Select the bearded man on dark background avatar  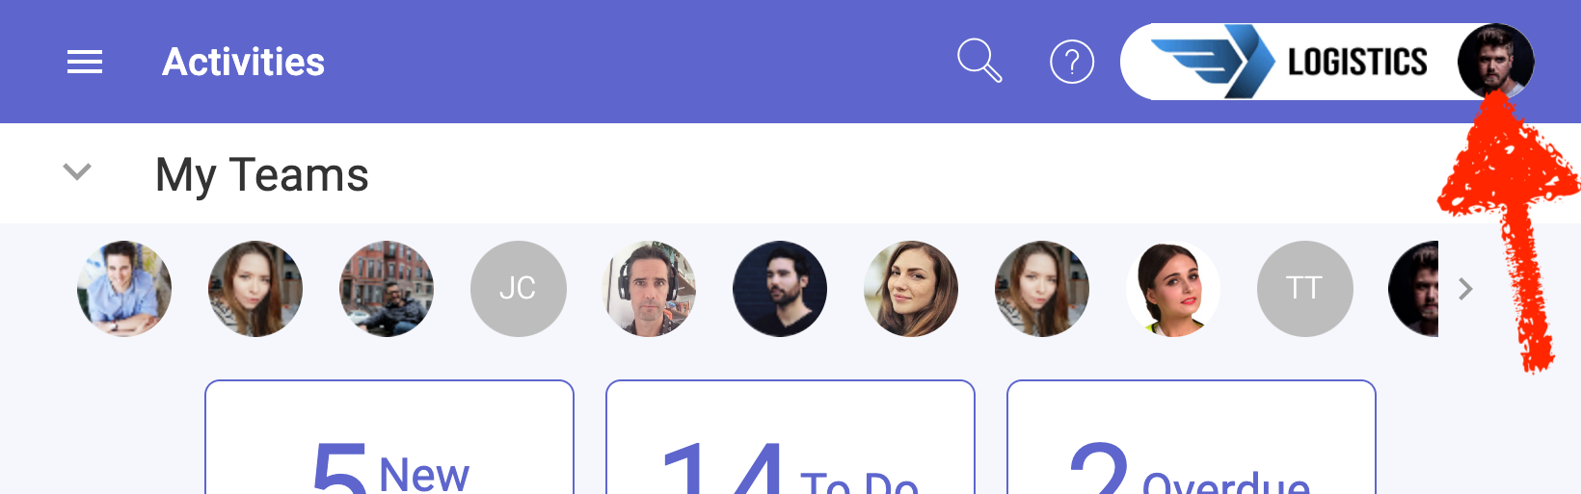(780, 289)
